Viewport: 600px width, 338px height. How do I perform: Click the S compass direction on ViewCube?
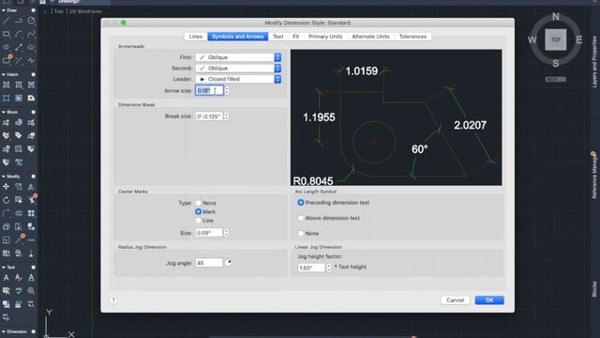[x=556, y=63]
